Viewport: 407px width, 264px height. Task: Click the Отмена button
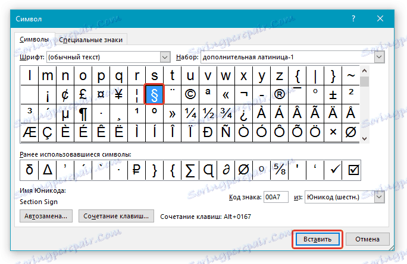coord(367,239)
